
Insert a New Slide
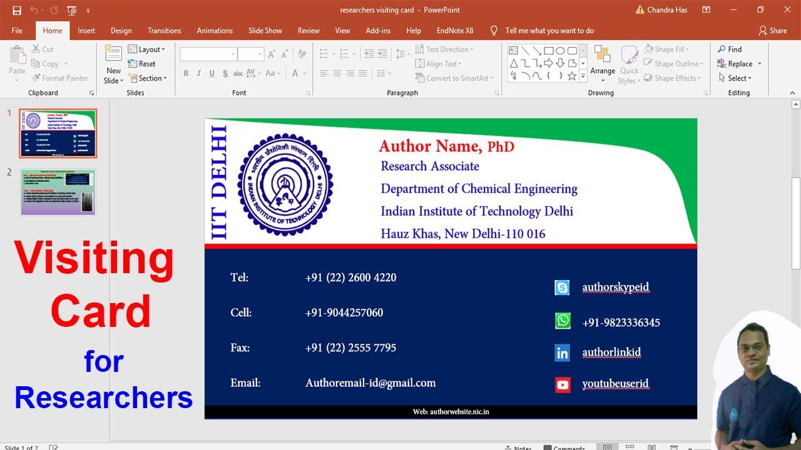[113, 64]
